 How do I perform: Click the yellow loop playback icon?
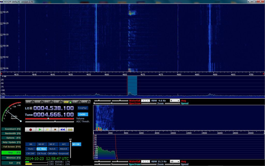pyautogui.click(x=70, y=129)
